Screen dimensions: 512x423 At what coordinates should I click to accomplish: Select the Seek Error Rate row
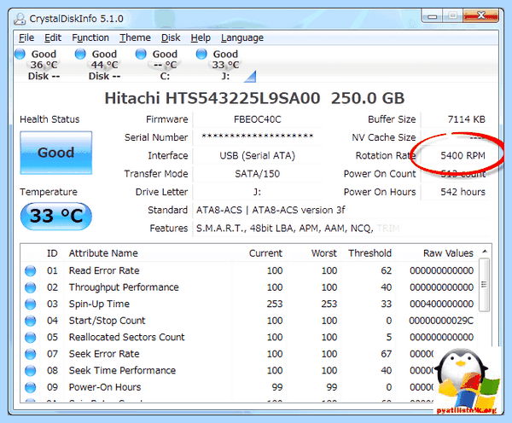tap(249, 354)
